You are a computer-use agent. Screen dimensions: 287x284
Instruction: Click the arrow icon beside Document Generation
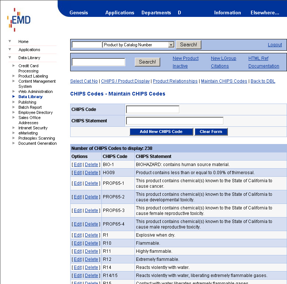point(14,143)
